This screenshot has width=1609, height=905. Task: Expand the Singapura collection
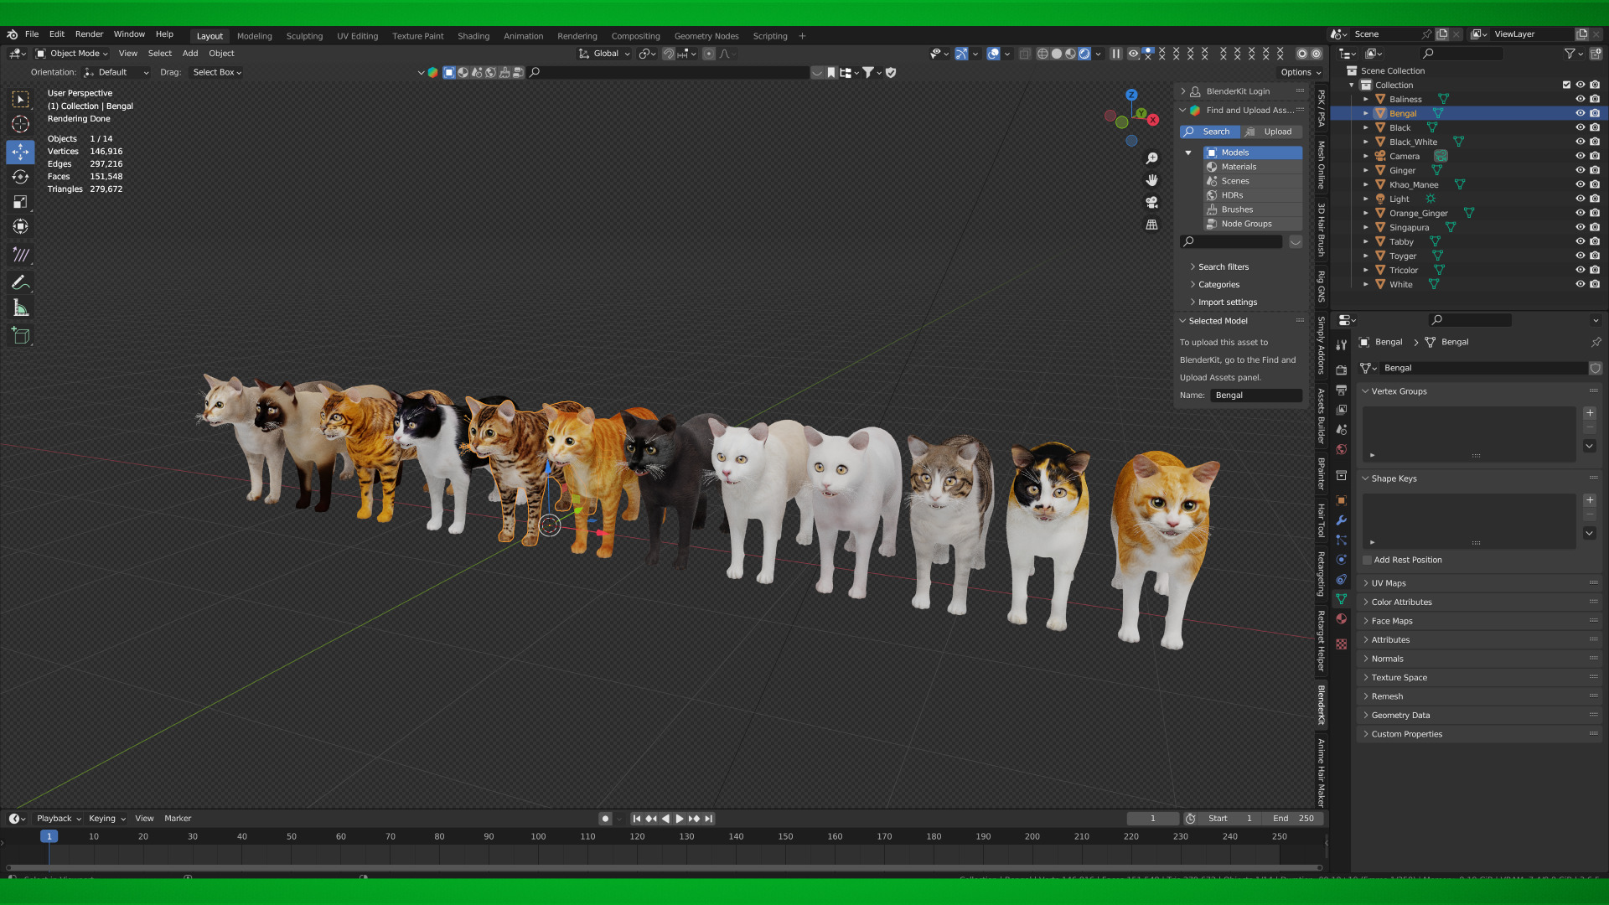pyautogui.click(x=1366, y=227)
